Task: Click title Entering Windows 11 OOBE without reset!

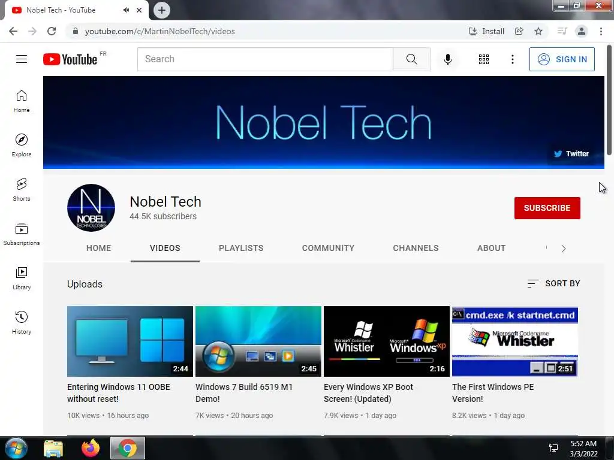Action: pyautogui.click(x=119, y=393)
